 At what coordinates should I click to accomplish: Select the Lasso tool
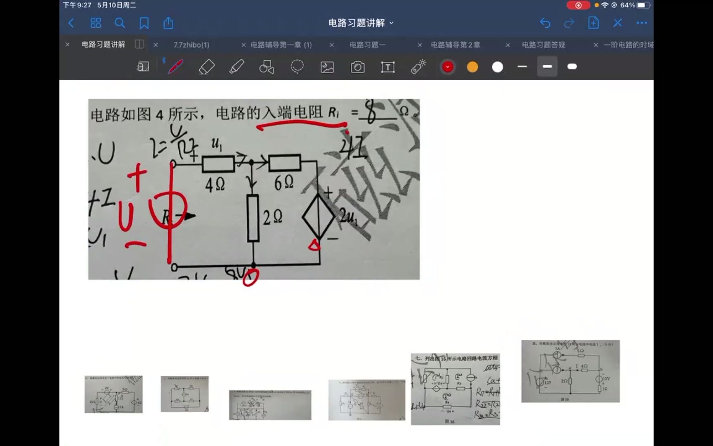click(297, 67)
